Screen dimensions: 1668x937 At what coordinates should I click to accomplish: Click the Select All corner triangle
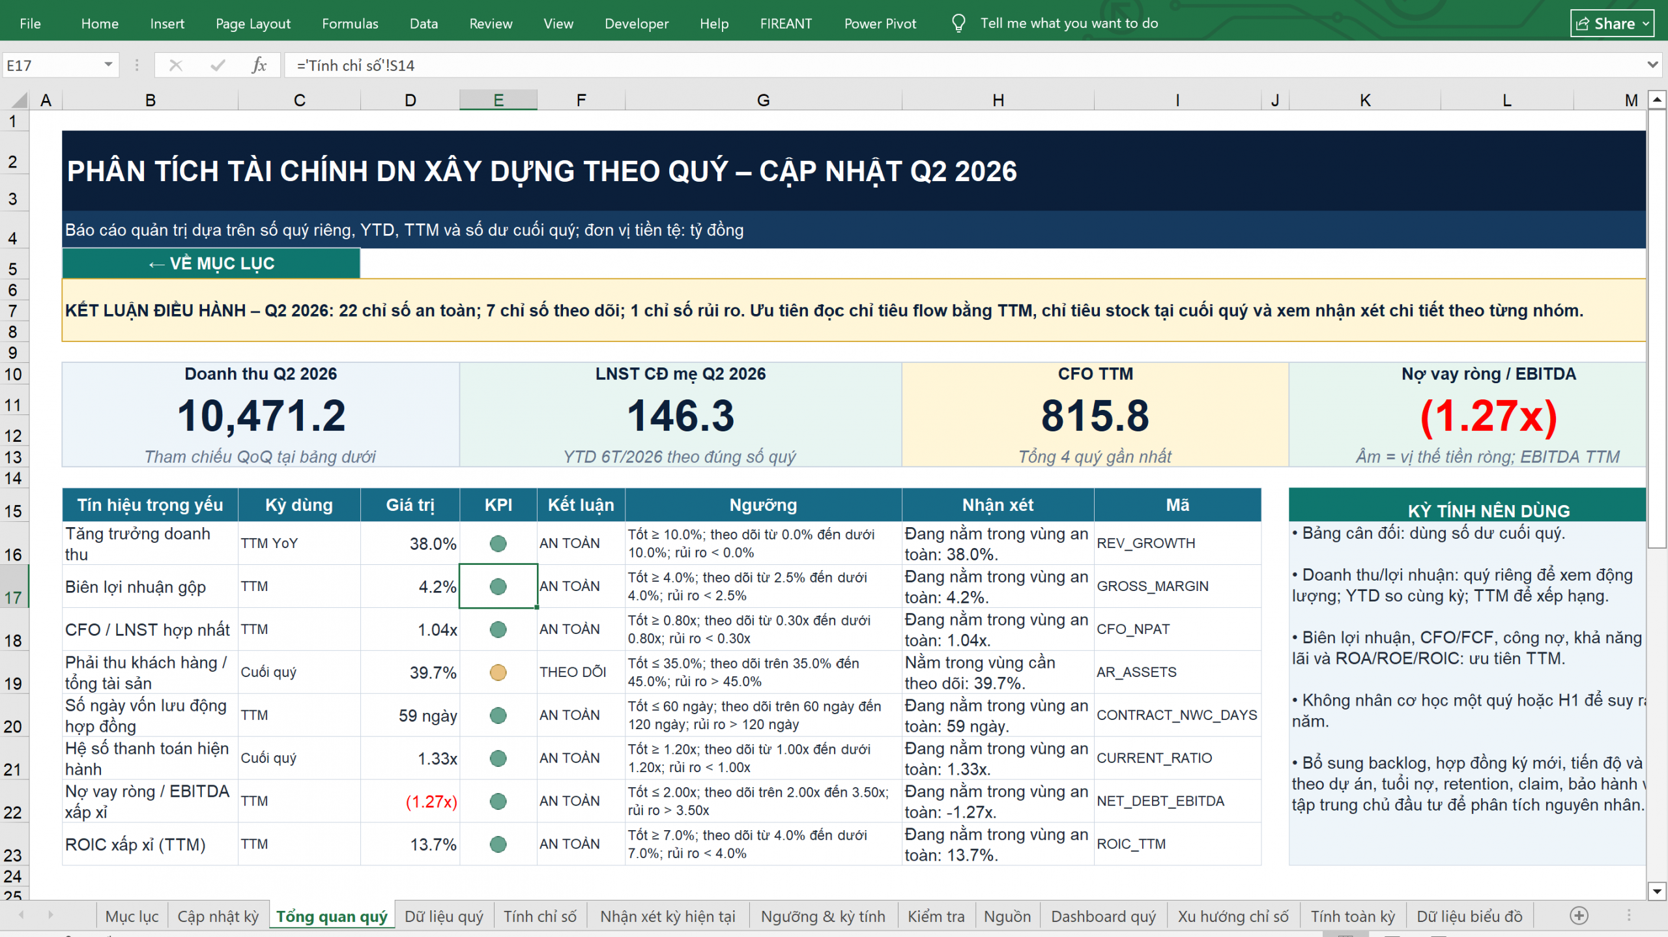pos(20,100)
